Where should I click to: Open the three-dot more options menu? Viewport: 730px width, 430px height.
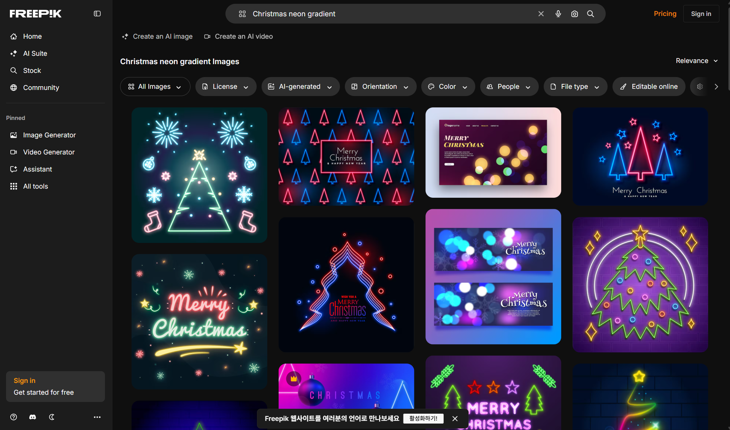click(97, 417)
